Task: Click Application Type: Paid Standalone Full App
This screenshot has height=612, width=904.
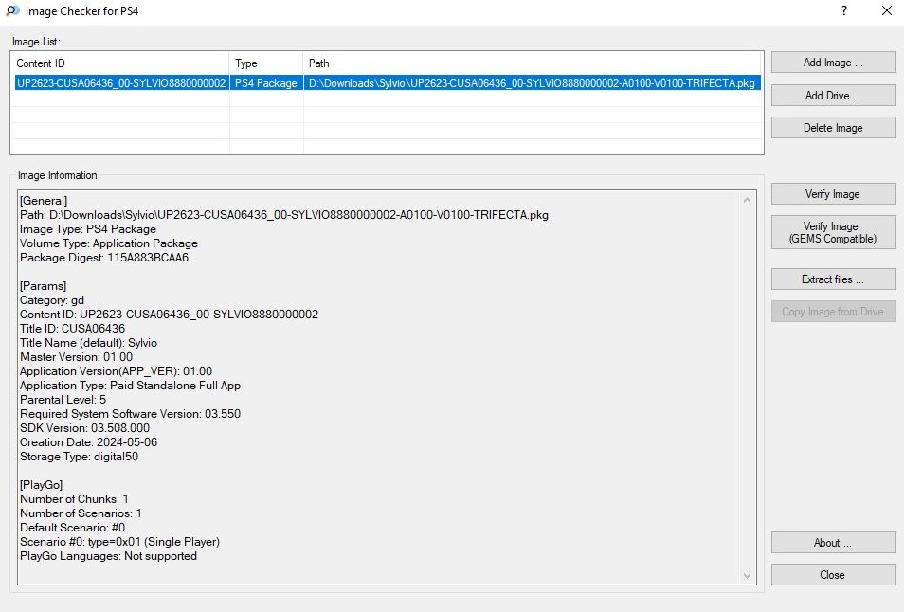Action: 131,386
